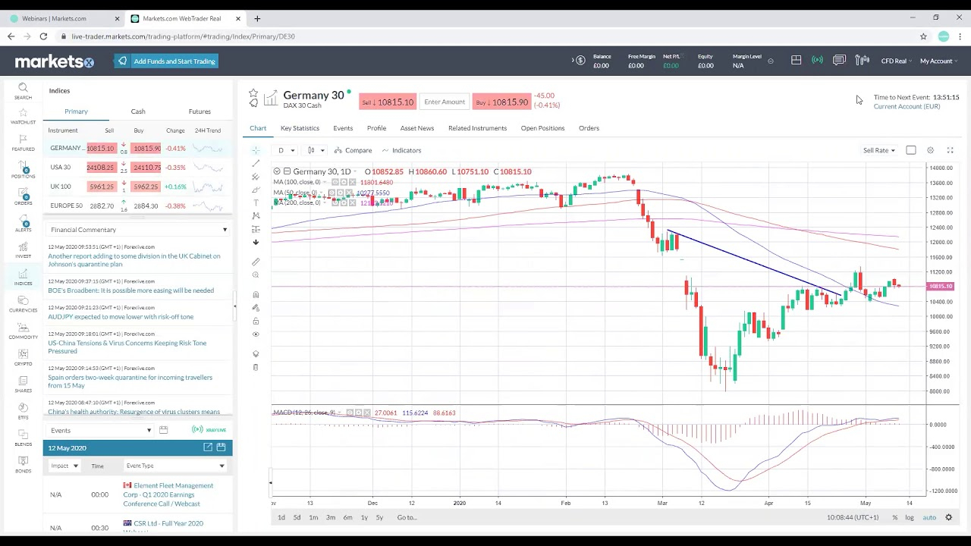Open the chart properties gear at bottom right
971x546 pixels.
click(x=948, y=517)
